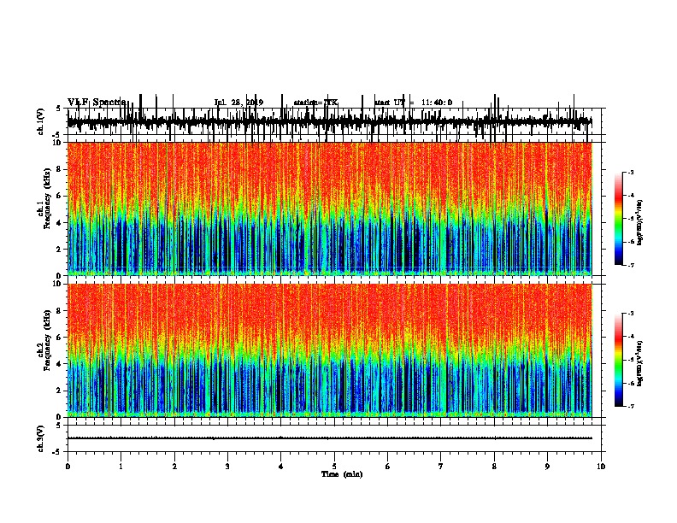
Task: Click the '-3' label on ch.2 color scale
Action: pos(631,314)
